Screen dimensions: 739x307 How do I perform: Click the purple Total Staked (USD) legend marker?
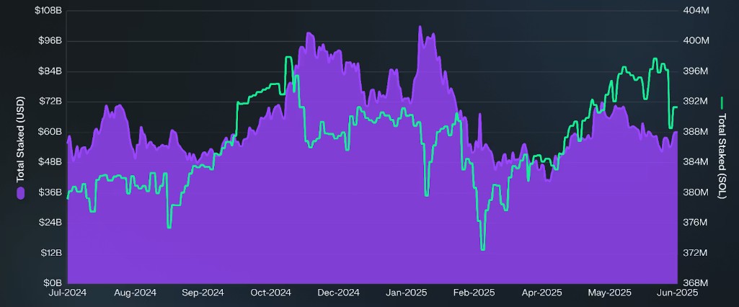click(x=21, y=192)
